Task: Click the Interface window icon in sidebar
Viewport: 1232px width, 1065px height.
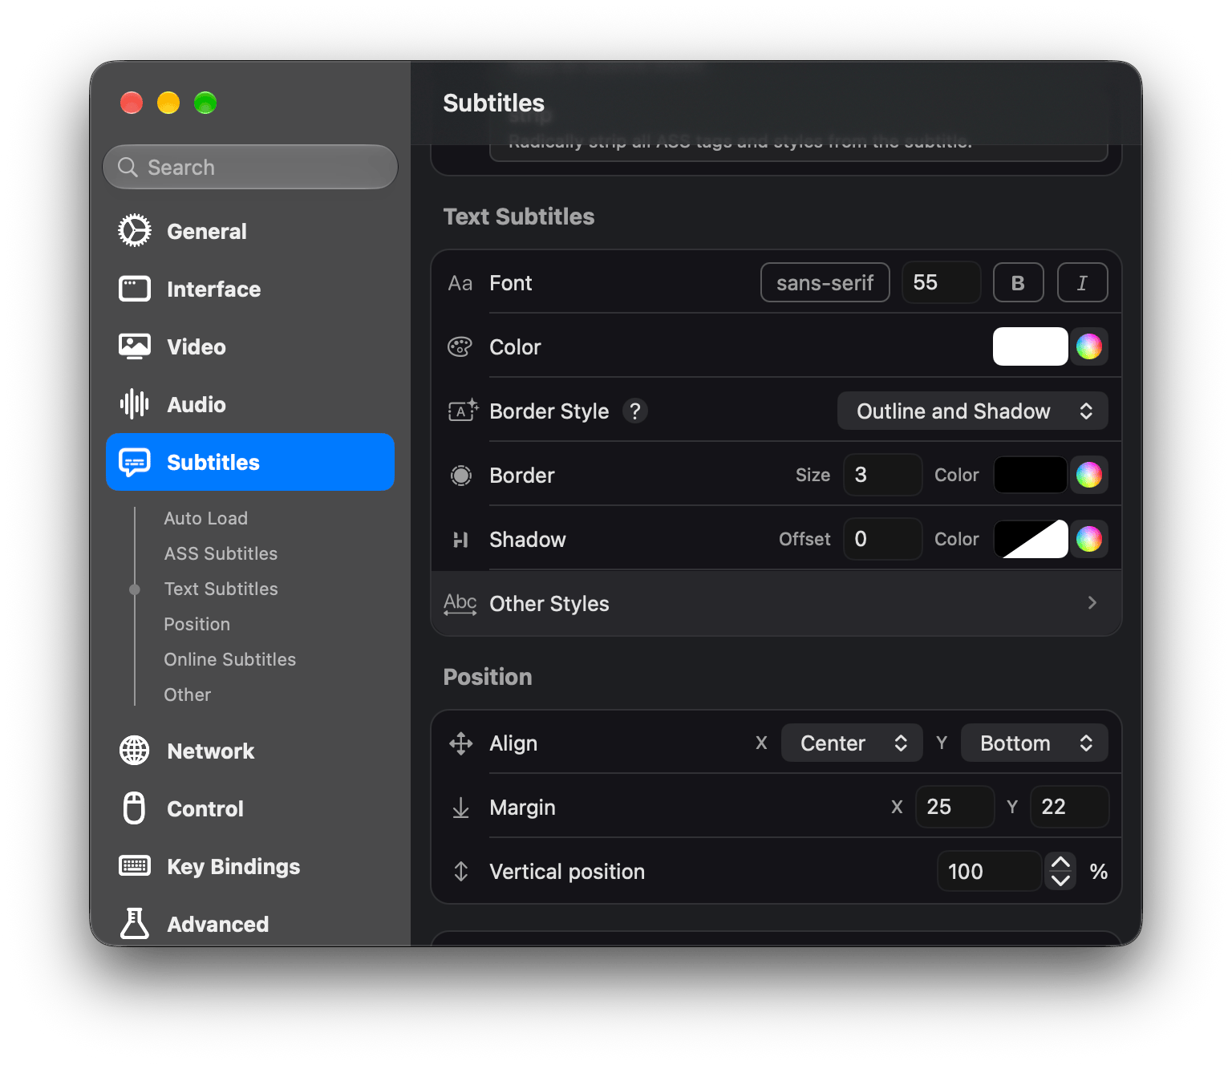Action: point(135,289)
